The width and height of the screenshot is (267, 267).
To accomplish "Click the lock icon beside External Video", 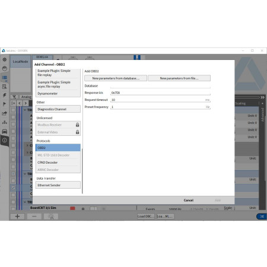I will (x=77, y=132).
